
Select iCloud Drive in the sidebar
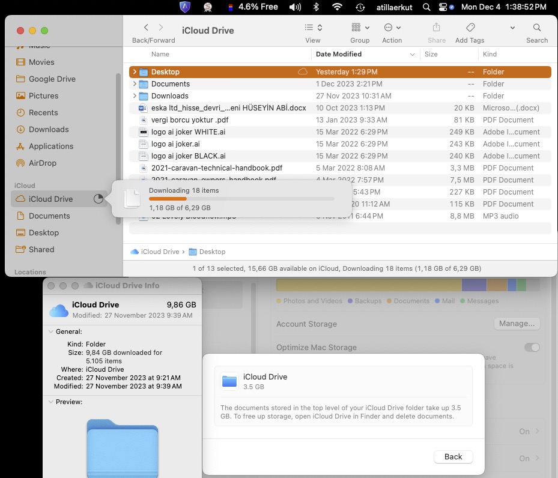[x=59, y=199]
